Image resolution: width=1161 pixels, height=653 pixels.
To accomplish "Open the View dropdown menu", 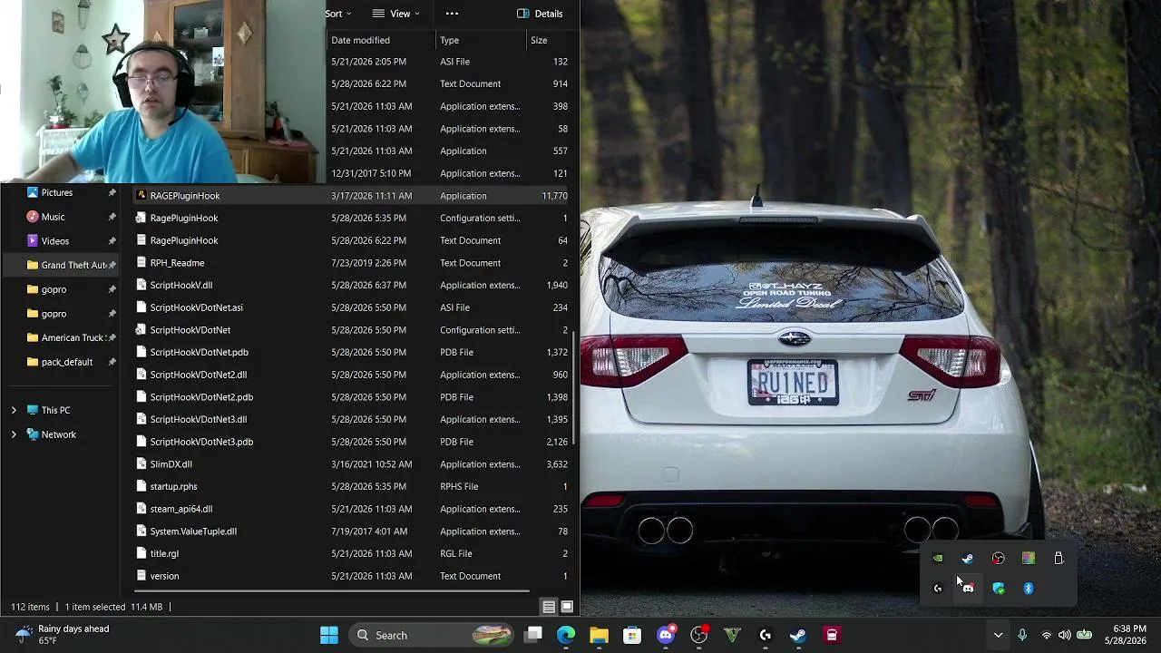I will [396, 14].
